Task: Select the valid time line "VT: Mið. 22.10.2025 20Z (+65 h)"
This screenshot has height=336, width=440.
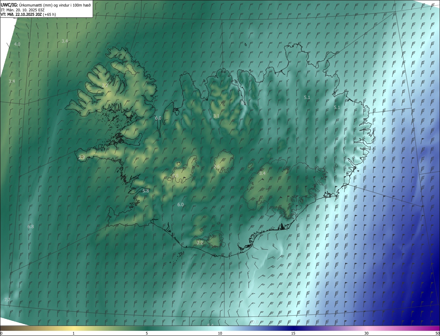Action: [28, 14]
